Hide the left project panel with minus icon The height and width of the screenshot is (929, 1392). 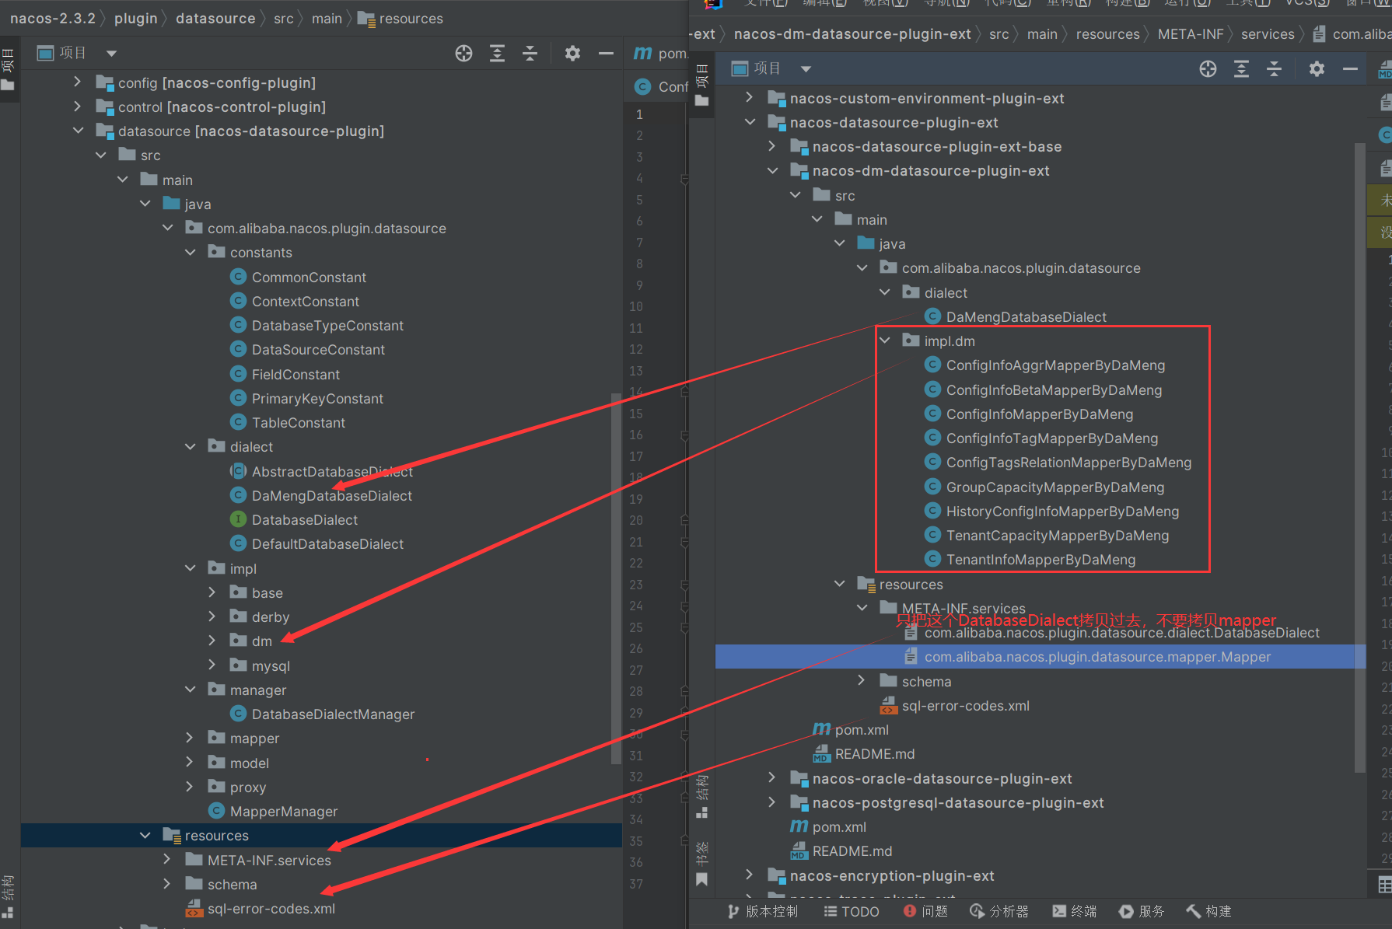[606, 53]
